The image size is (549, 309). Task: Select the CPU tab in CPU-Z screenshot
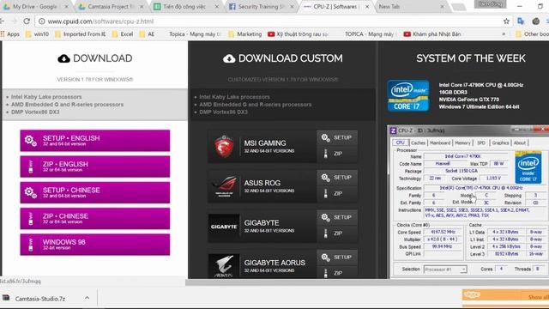coord(401,142)
